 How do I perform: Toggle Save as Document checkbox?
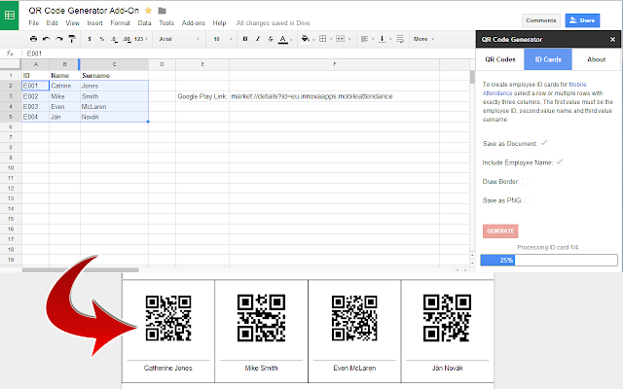pos(544,143)
